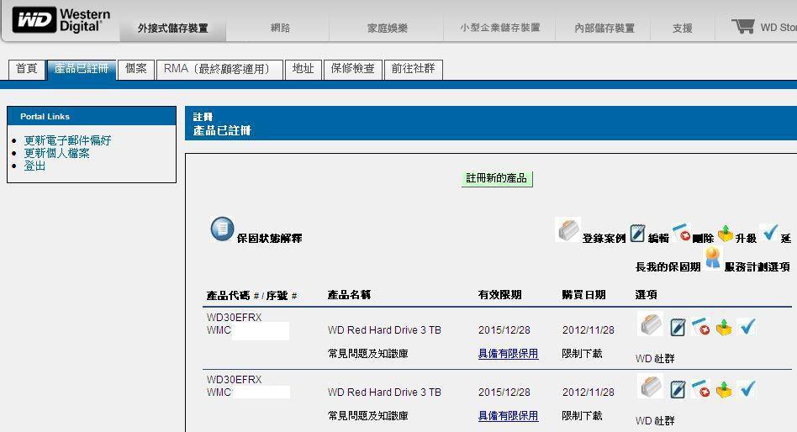Open the 小型企業儲存裝置 top menu

pyautogui.click(x=499, y=28)
